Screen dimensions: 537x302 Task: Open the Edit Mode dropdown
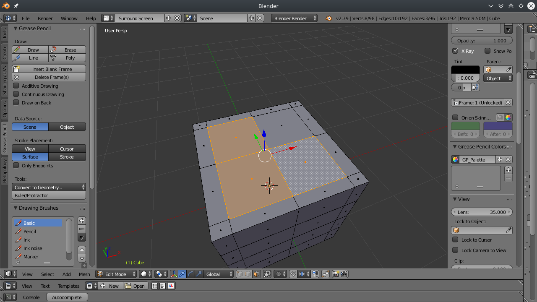click(116, 274)
